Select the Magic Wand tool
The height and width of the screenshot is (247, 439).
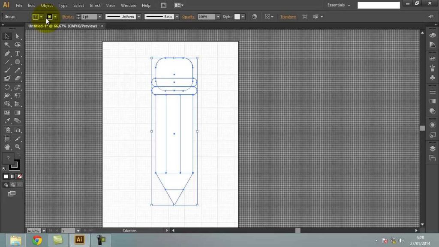[x=7, y=45]
